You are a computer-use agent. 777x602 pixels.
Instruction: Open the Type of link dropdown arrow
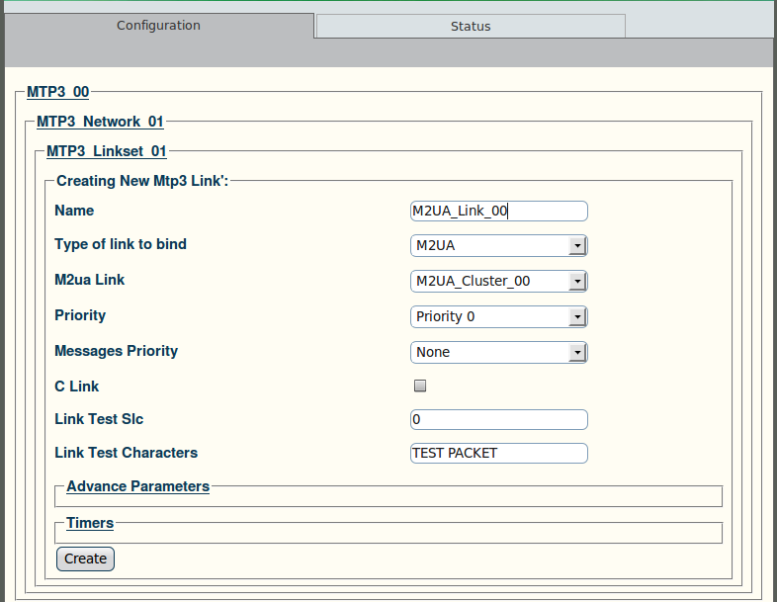click(577, 246)
